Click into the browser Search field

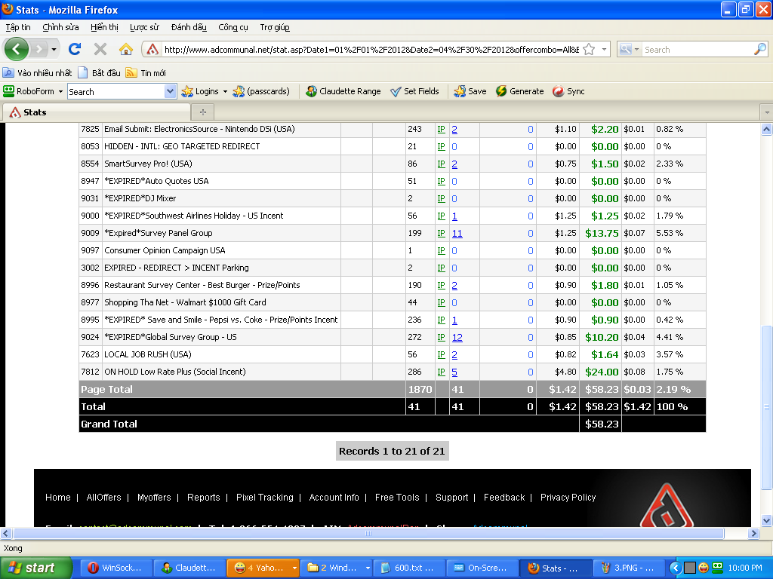click(698, 49)
